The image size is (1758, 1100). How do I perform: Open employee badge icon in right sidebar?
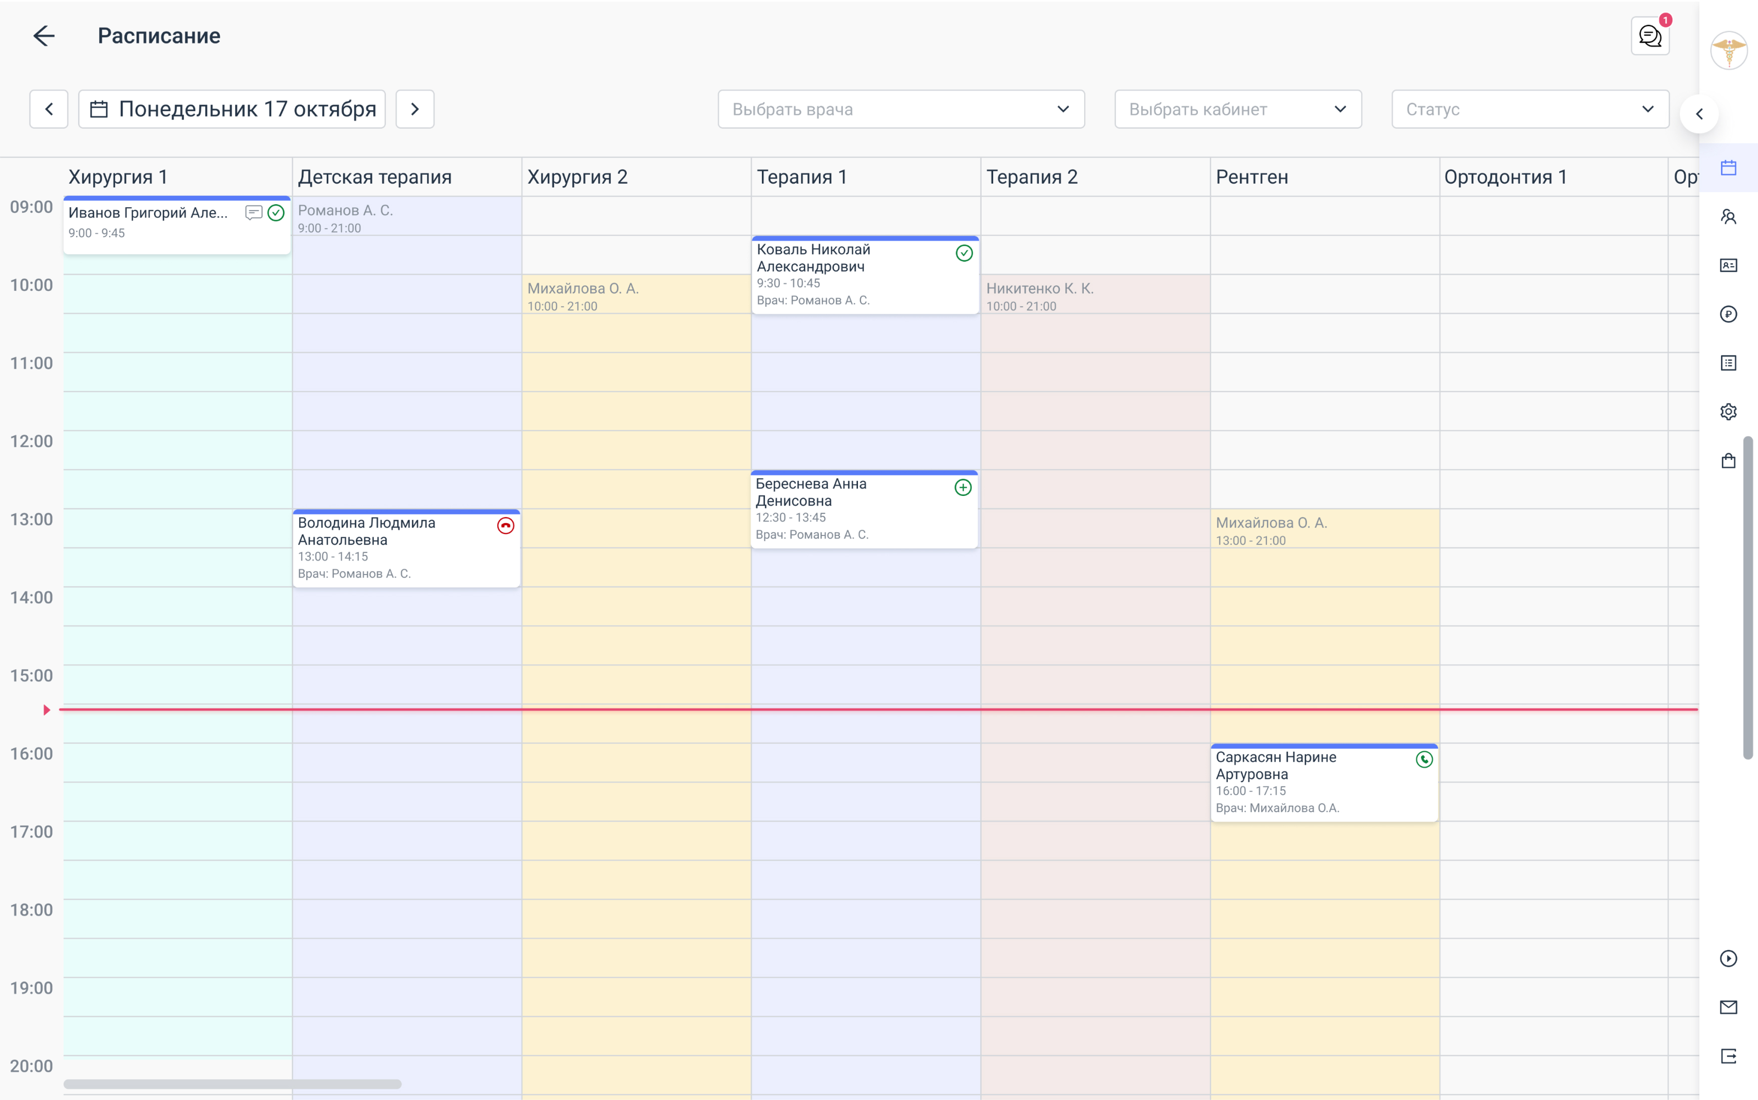(1729, 265)
